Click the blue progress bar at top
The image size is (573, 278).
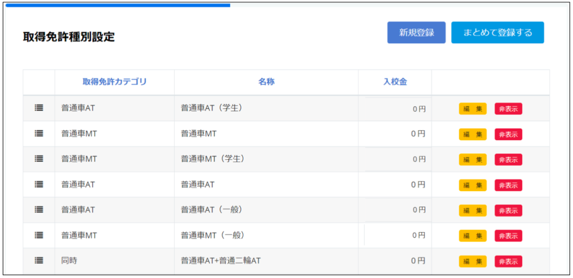pos(118,5)
